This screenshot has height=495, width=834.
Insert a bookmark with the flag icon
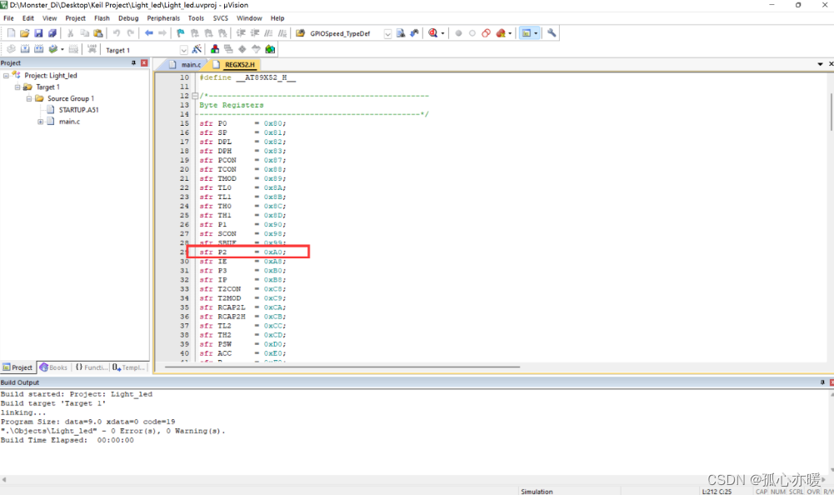click(181, 33)
